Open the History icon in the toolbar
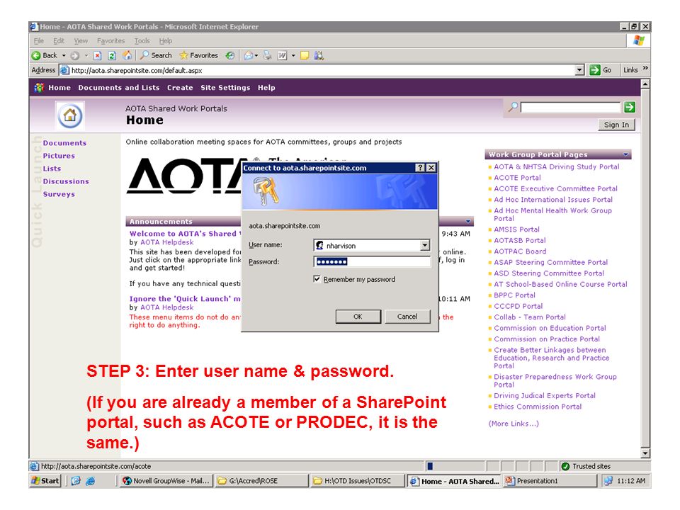Screen dimensions: 680x510 tap(230, 55)
